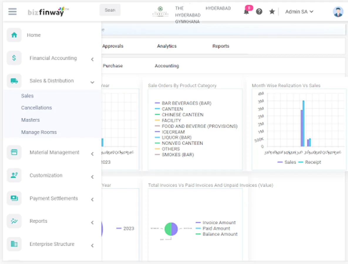
Task: Open the notifications bell icon
Action: tap(246, 12)
